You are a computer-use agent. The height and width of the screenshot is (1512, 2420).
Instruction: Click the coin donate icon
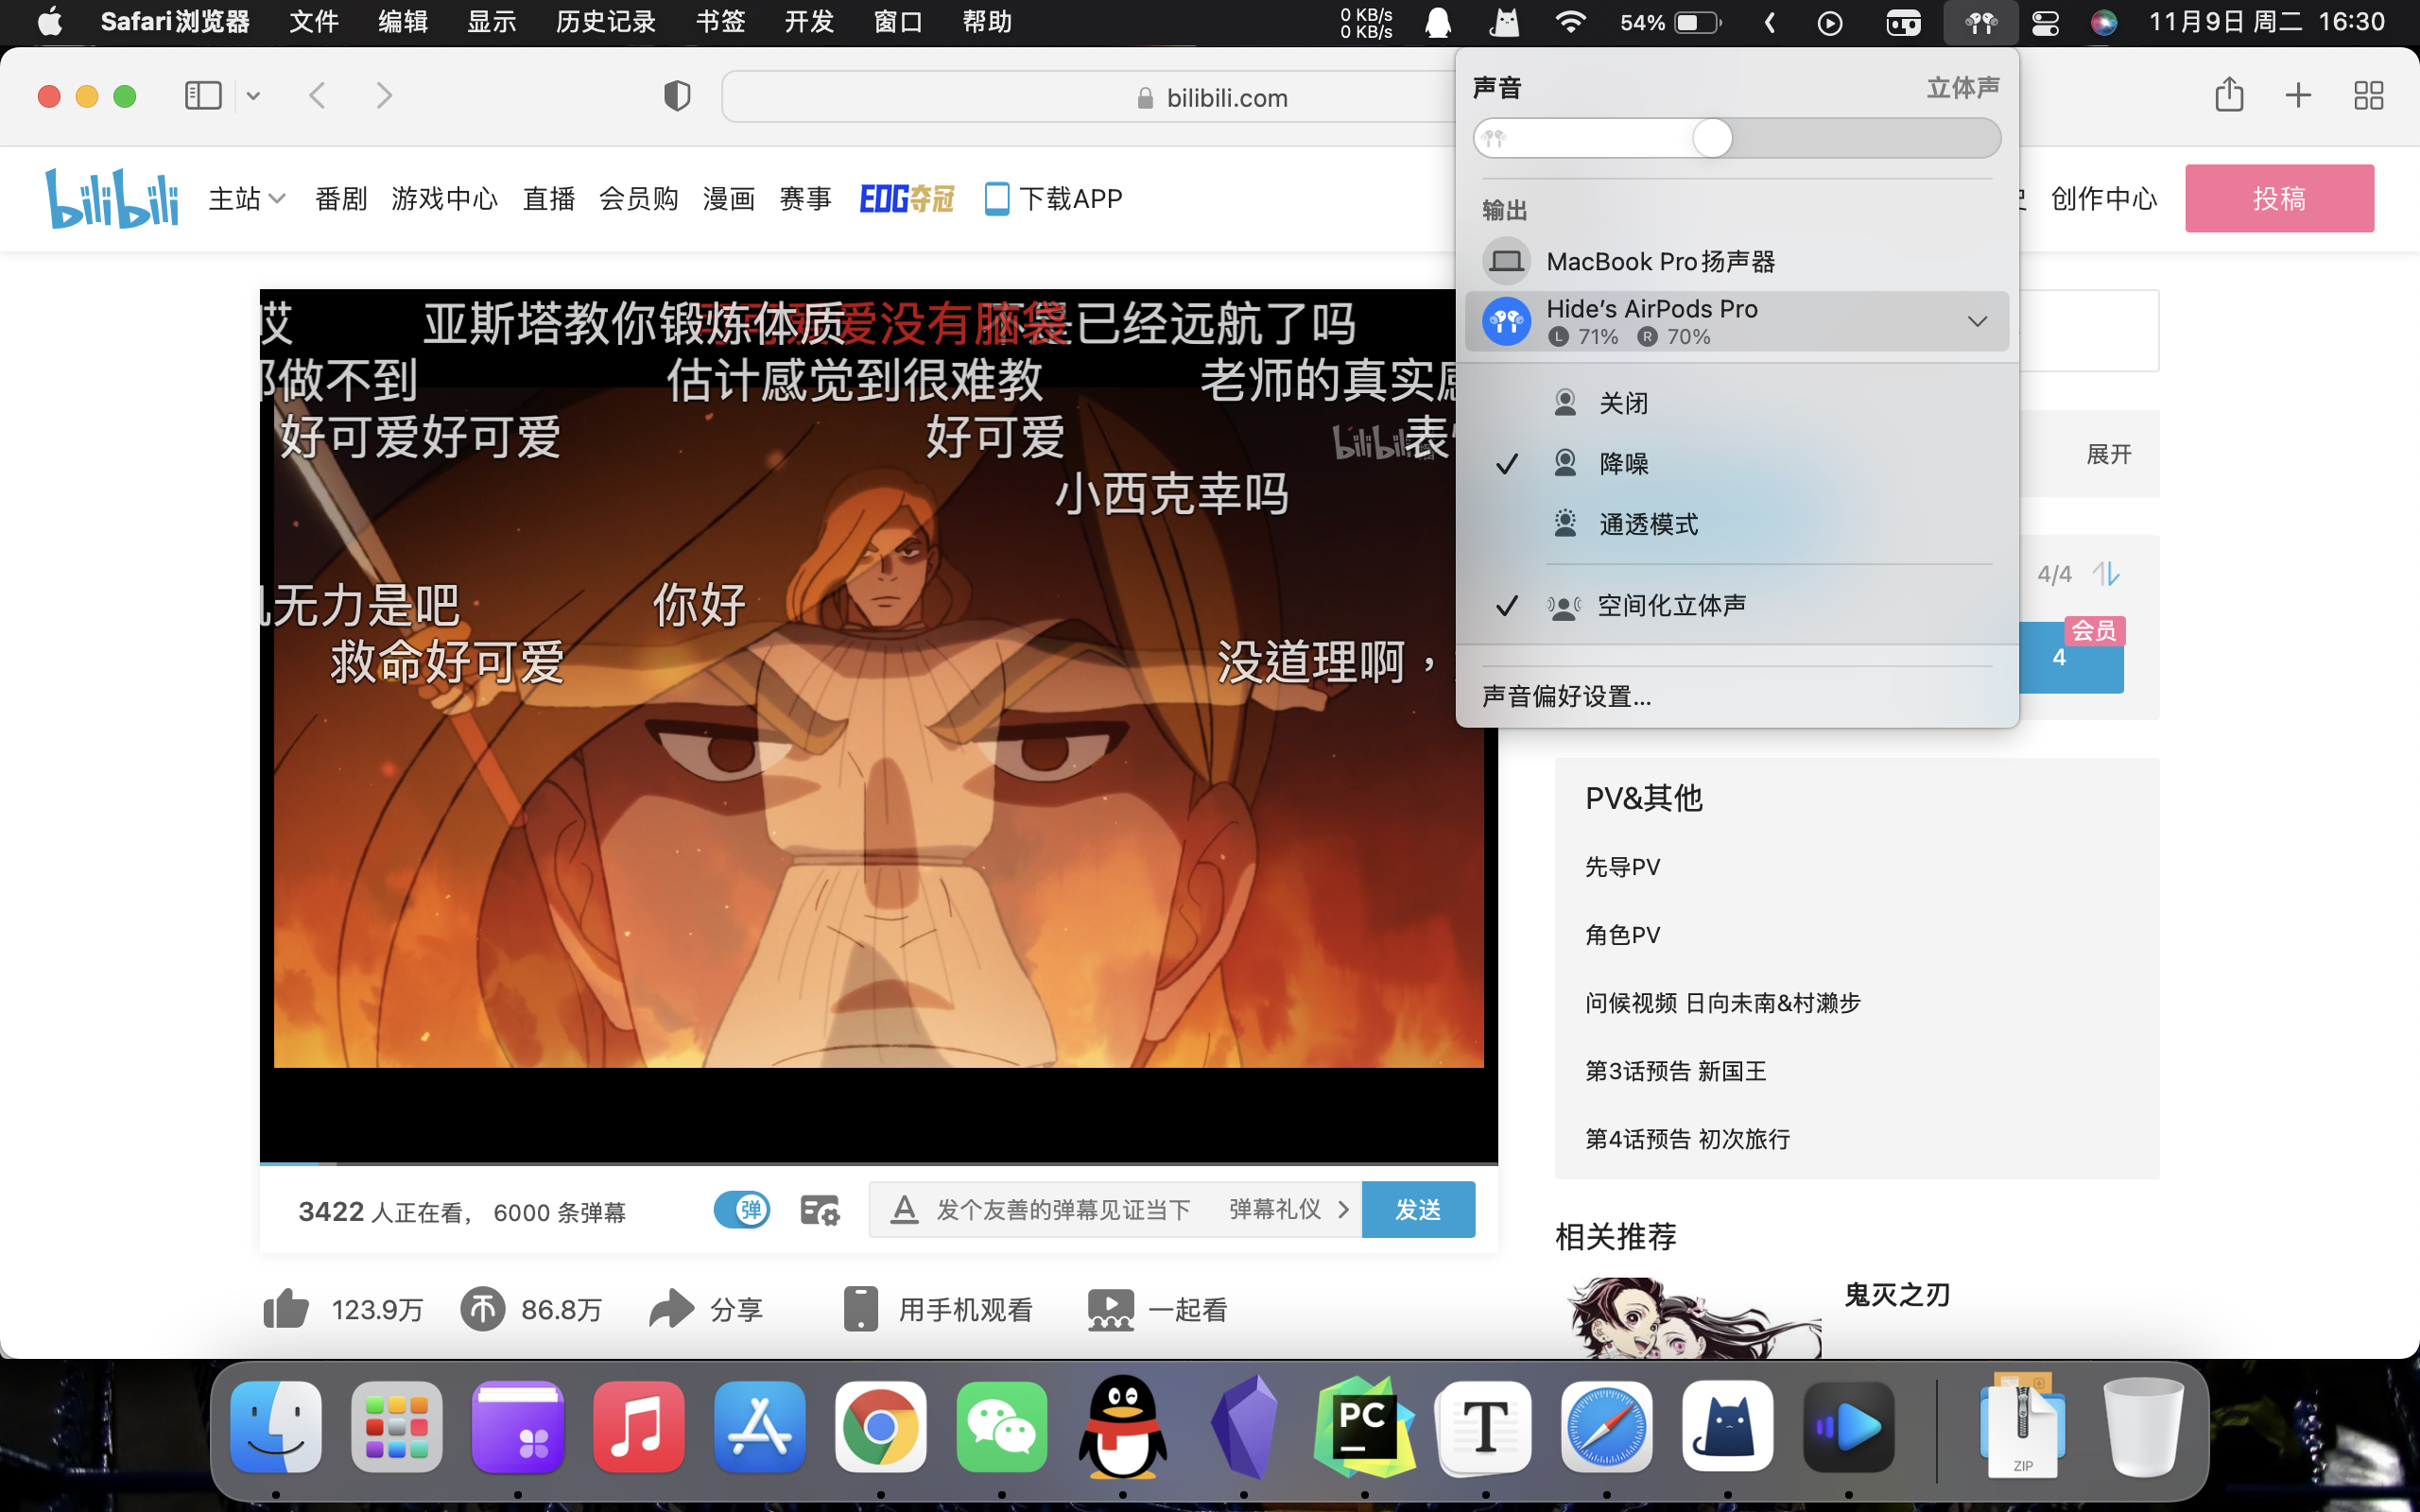click(x=483, y=1309)
